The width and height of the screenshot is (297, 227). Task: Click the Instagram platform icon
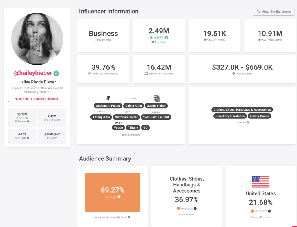point(45,134)
